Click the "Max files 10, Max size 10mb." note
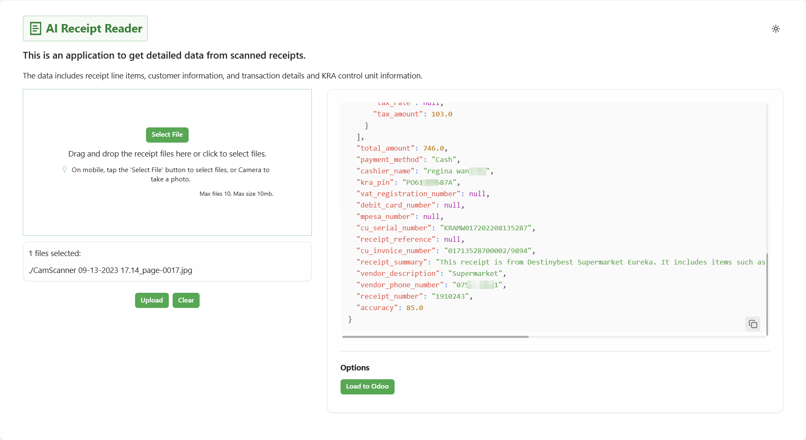Screen dimensions: 806x440 point(236,194)
